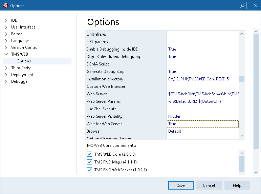Click the outer page scroll-up arrow
This screenshot has width=261, height=194.
point(256,31)
